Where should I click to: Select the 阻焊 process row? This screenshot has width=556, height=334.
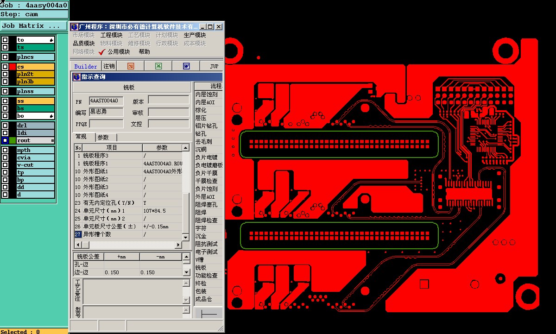click(x=208, y=213)
